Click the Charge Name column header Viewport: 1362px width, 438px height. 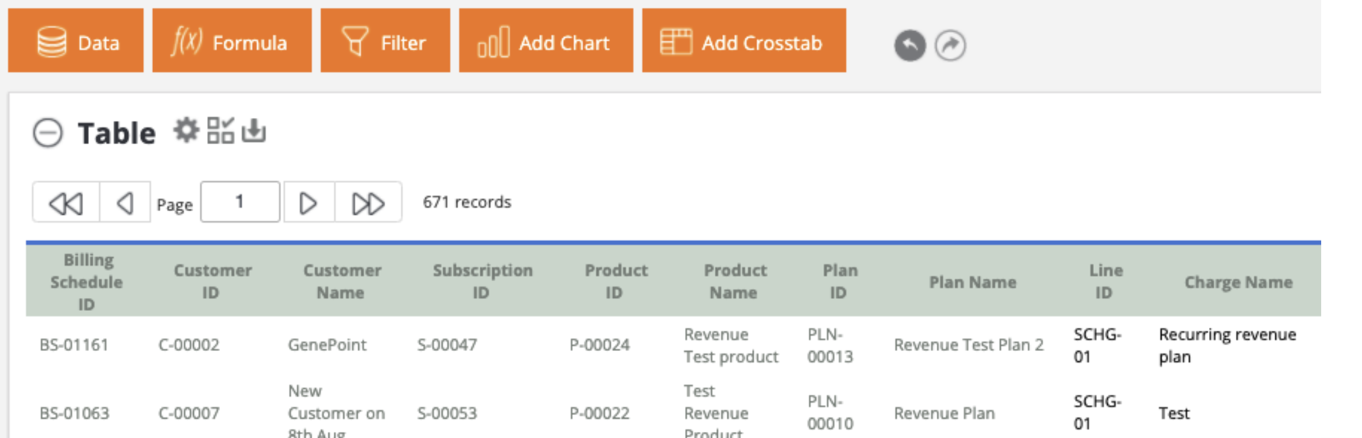click(1238, 282)
